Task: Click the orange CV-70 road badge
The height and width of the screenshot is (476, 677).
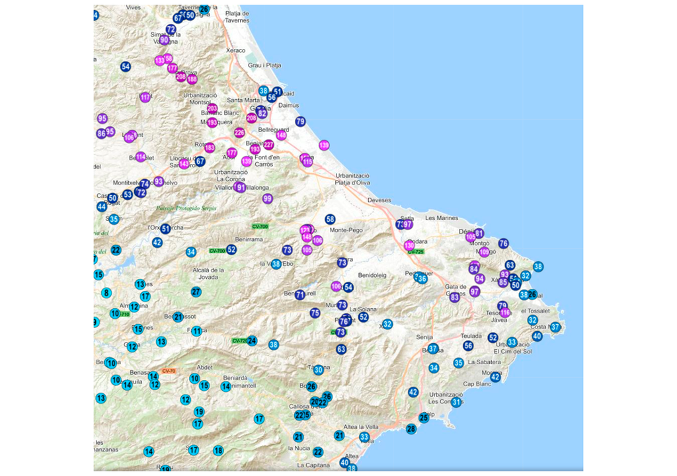Action: point(169,371)
